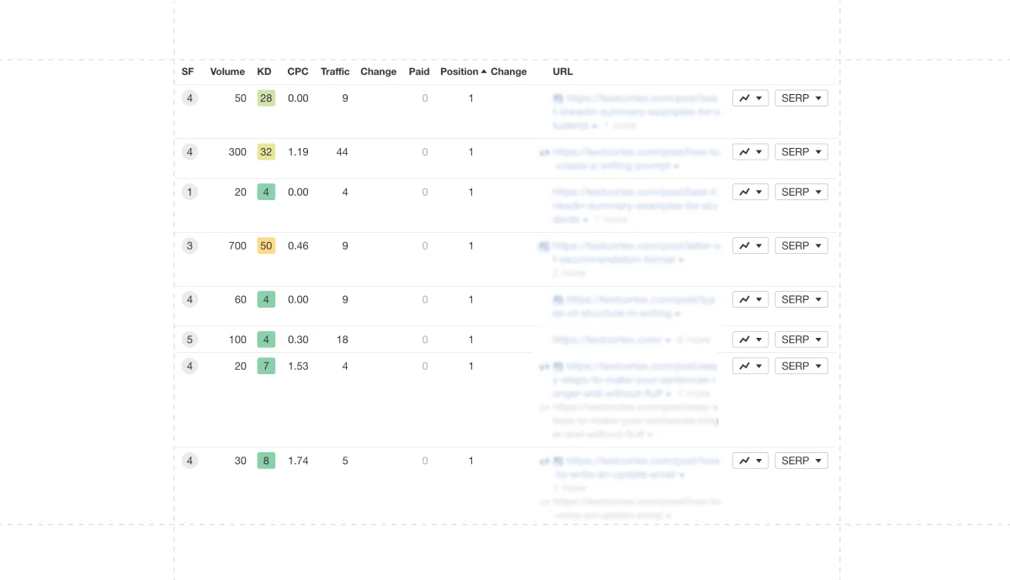
Task: Click the green KD badge showing 8
Action: (x=266, y=461)
